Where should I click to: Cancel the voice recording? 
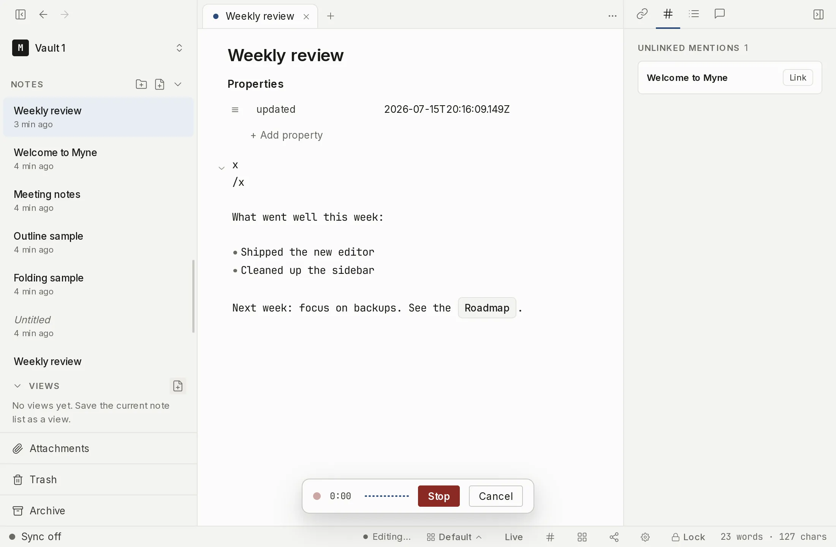tap(496, 496)
